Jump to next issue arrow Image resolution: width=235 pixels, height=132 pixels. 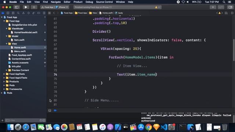tap(222, 13)
